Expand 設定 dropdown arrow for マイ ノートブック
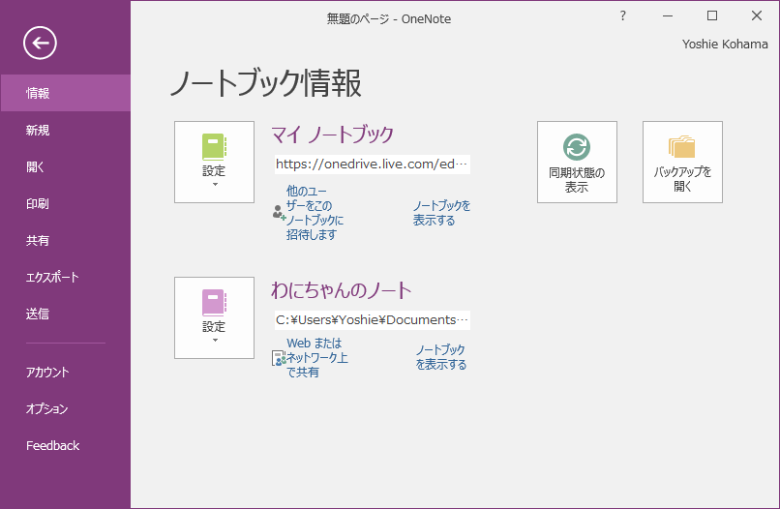780x509 pixels. coord(215,185)
